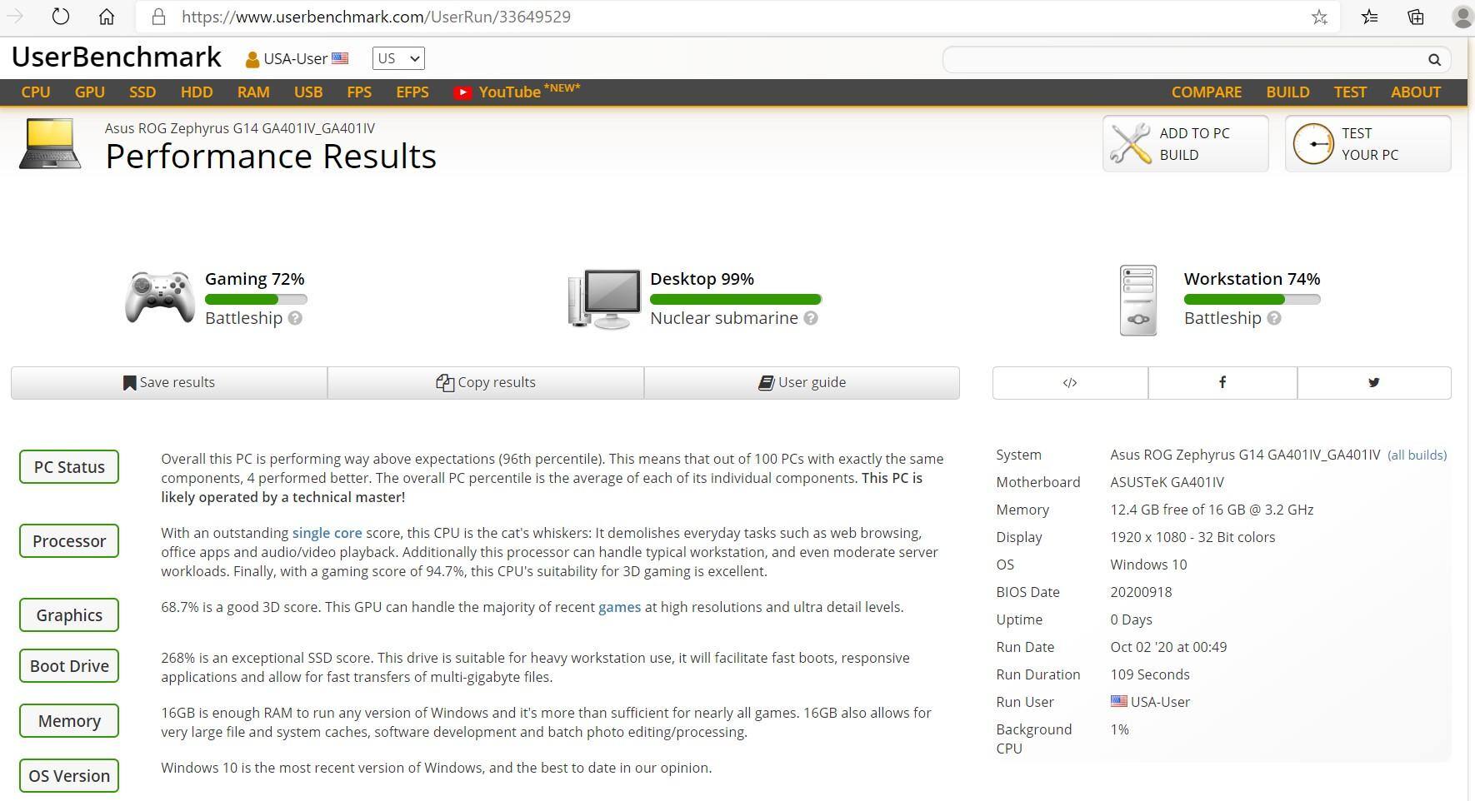Viewport: 1475px width, 801px height.
Task: Share results on Facebook
Action: (x=1222, y=382)
